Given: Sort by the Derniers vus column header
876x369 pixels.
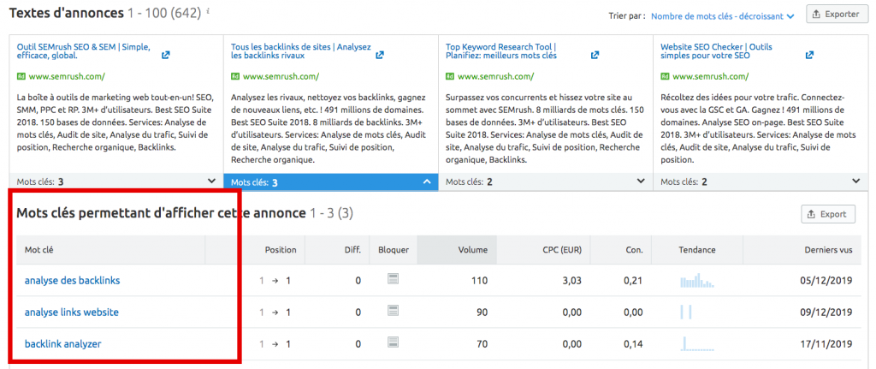Looking at the screenshot, I should (x=828, y=250).
